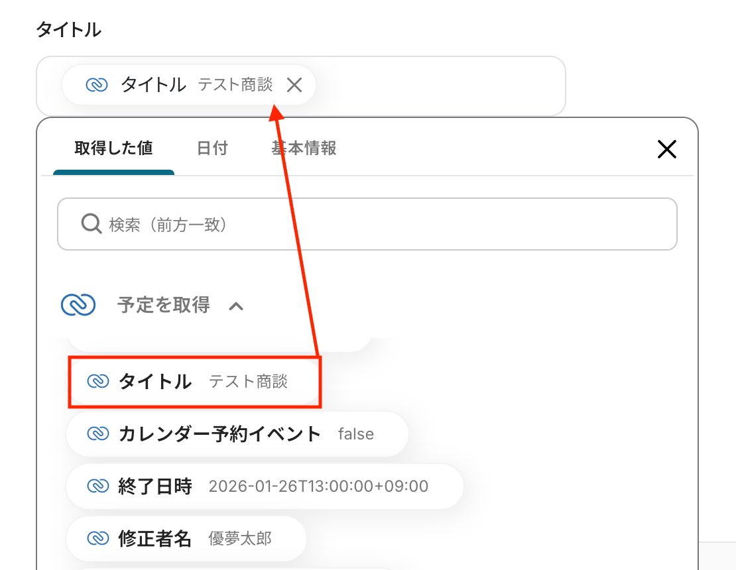Click the link icon beside 終了日時

tap(97, 486)
